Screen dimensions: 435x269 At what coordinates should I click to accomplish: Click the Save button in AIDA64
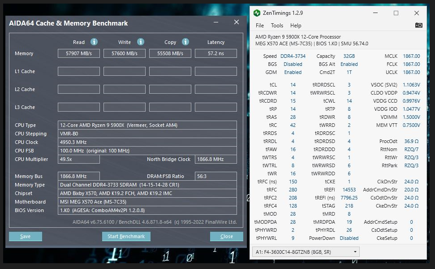[26, 236]
